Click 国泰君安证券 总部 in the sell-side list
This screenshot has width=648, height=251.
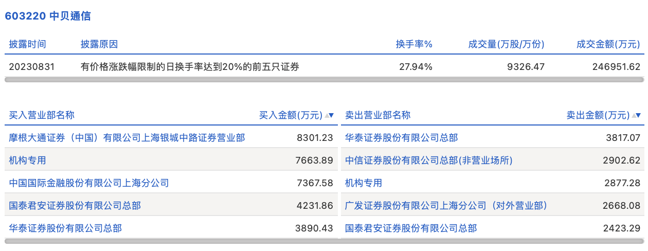(x=410, y=228)
